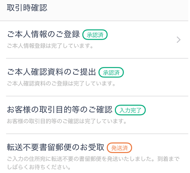The width and height of the screenshot is (190, 173).
Task: Click the green 入力完了 badge
Action: coord(130,110)
